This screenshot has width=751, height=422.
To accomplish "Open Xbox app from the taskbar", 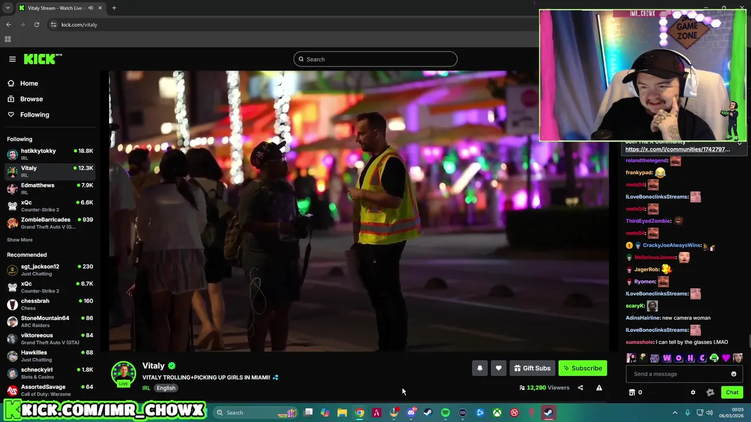I will [497, 413].
